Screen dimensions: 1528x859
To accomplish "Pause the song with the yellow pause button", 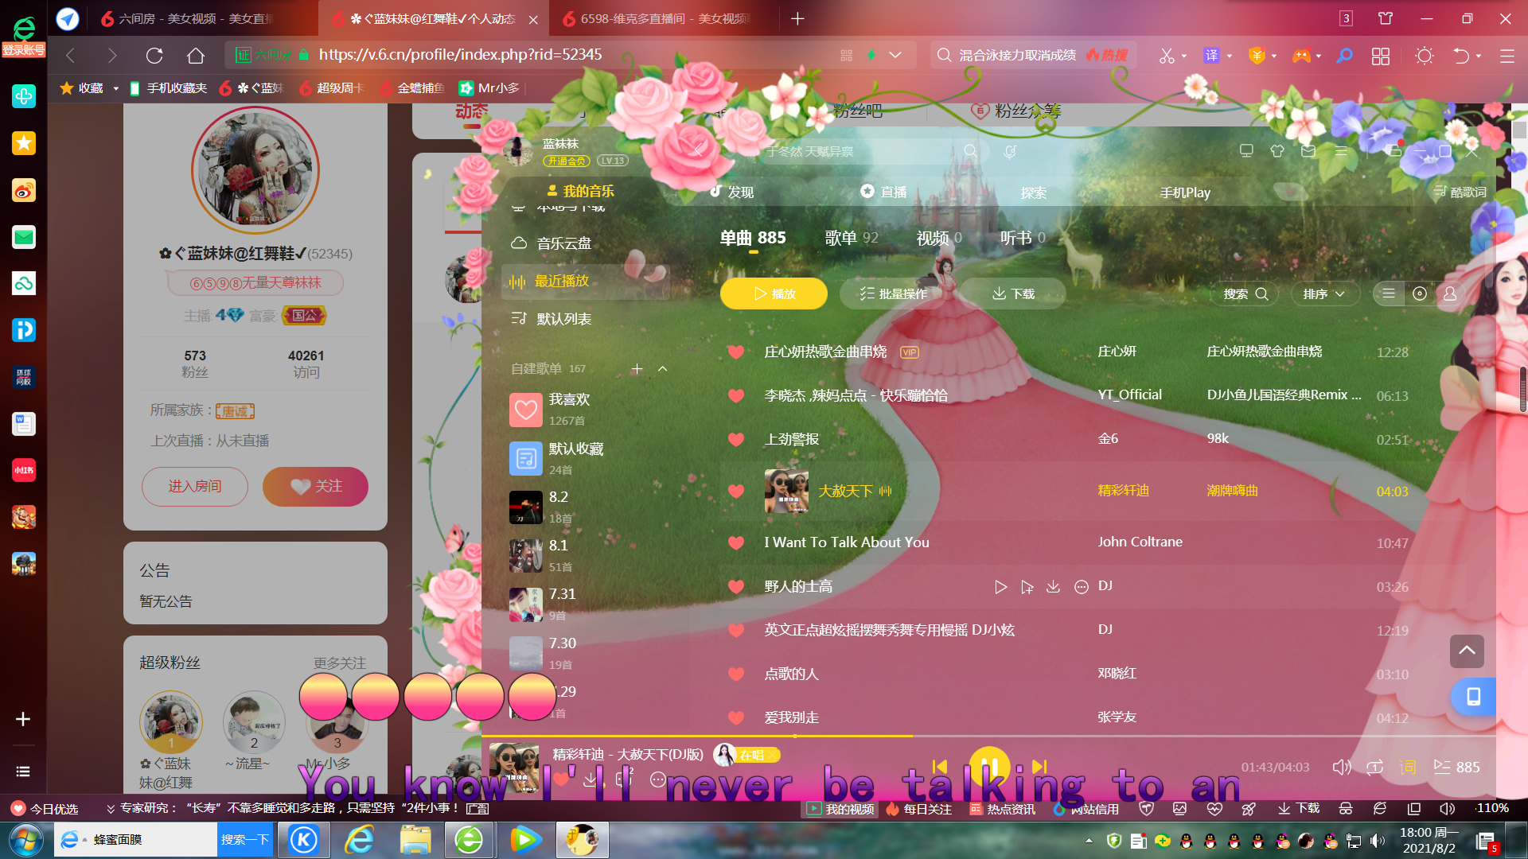I will tap(989, 767).
